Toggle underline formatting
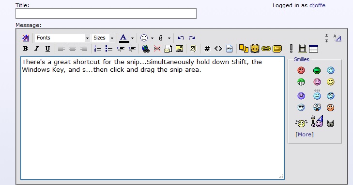 click(47, 49)
